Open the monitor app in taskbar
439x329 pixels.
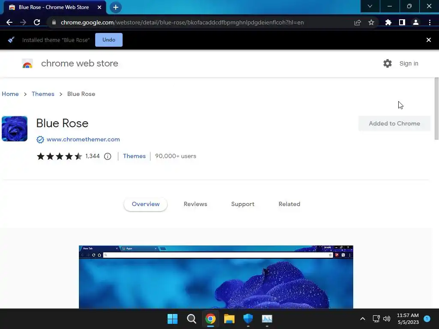267,319
